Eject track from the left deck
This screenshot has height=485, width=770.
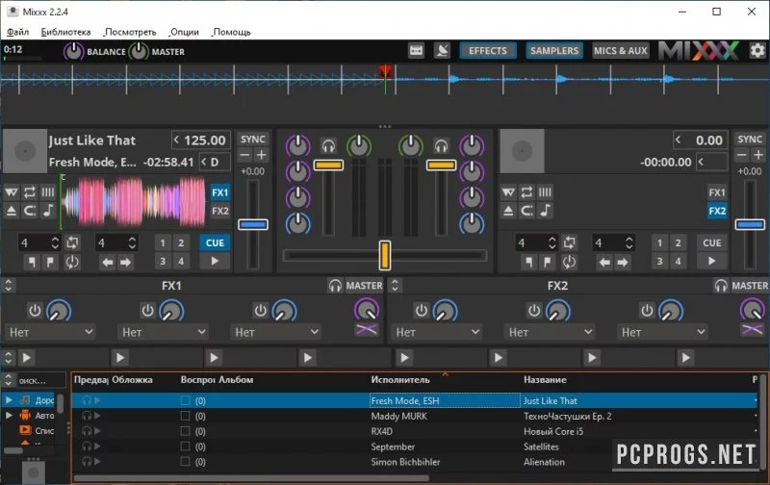(12, 211)
